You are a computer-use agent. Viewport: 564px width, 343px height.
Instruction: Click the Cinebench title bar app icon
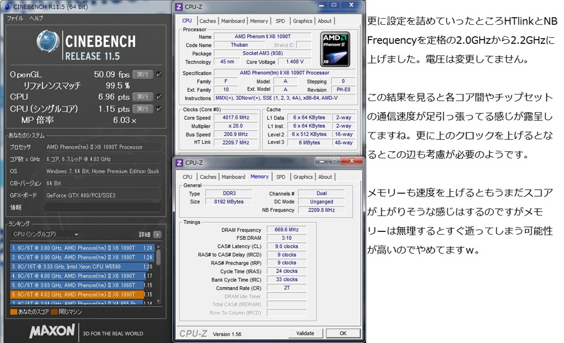[x=7, y=7]
